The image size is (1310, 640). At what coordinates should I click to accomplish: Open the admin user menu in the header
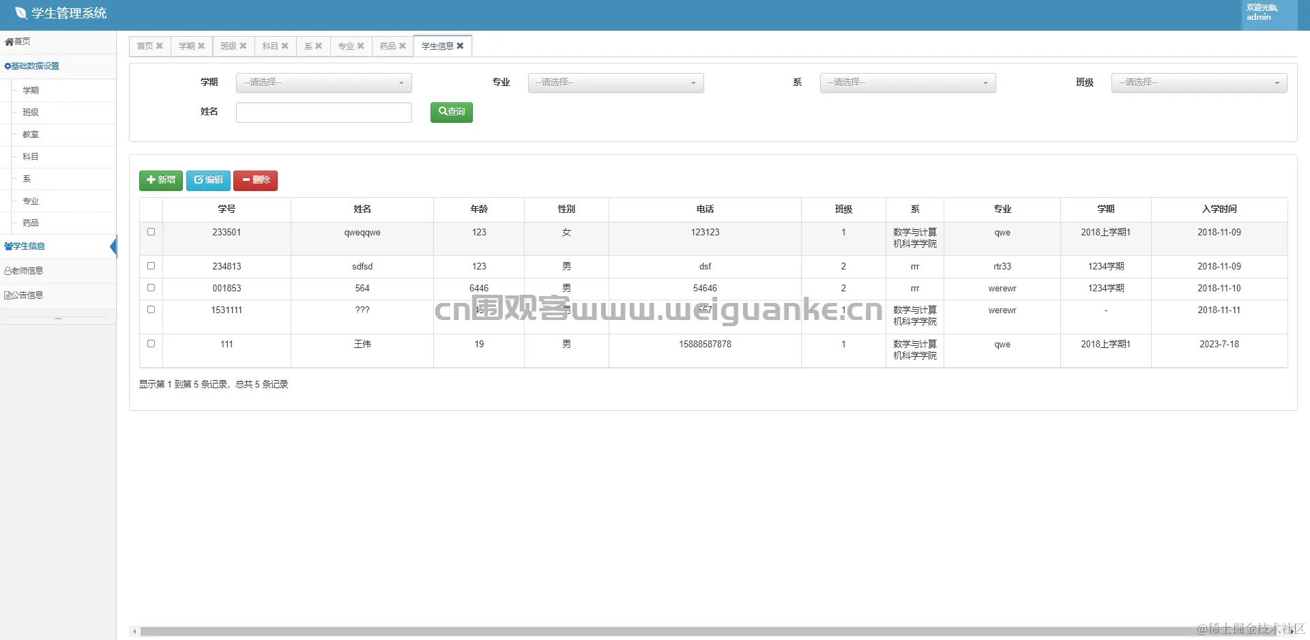pyautogui.click(x=1269, y=15)
